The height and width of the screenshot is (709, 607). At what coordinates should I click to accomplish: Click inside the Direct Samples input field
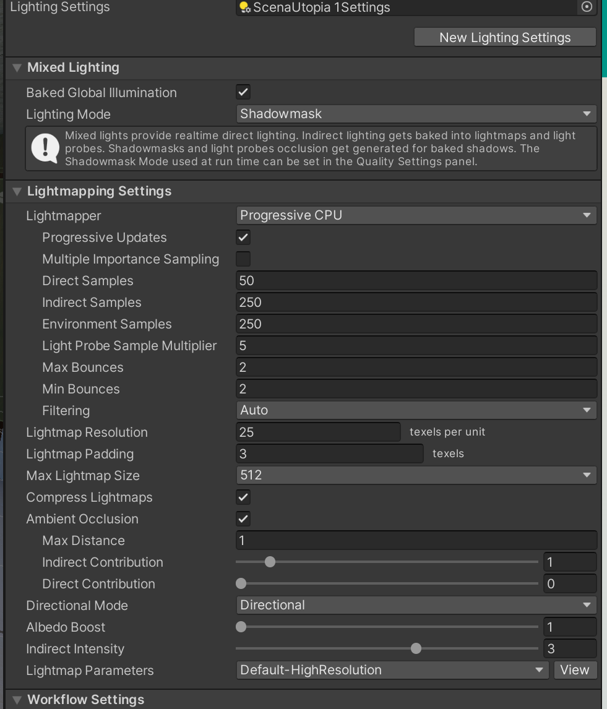click(416, 280)
